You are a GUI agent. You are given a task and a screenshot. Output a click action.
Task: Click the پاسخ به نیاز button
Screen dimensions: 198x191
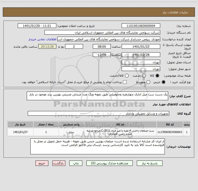pos(150,163)
